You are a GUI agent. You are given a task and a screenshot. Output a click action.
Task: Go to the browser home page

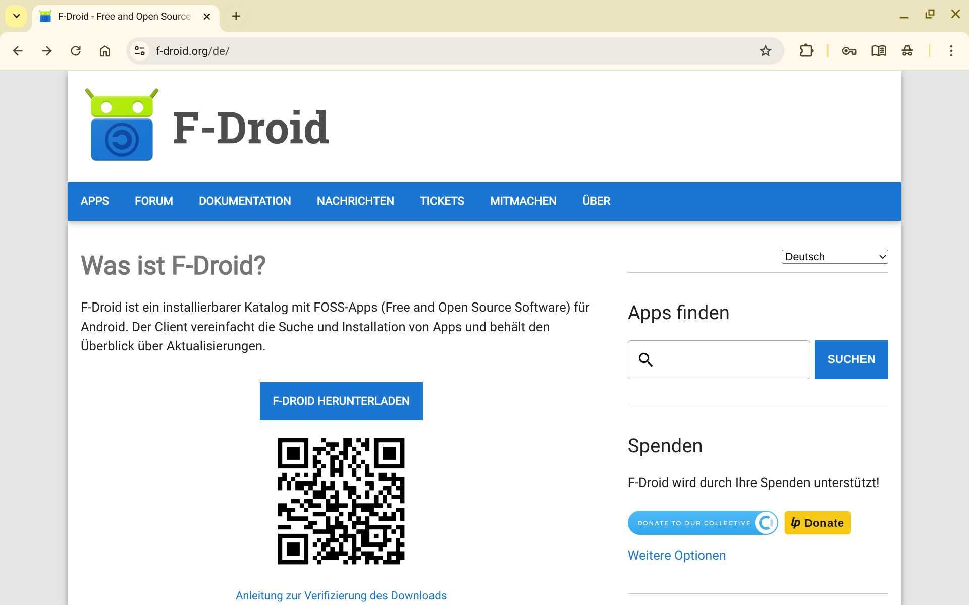(x=105, y=51)
